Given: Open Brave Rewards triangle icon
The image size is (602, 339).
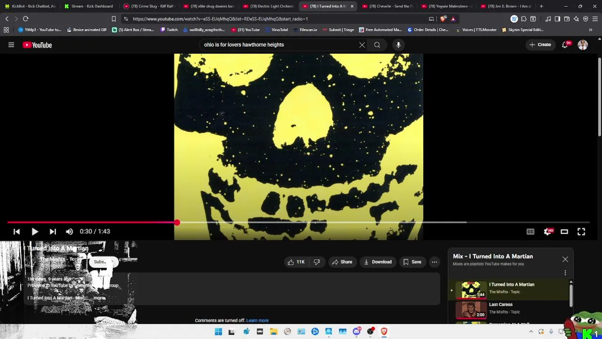Looking at the screenshot, I should tap(453, 19).
